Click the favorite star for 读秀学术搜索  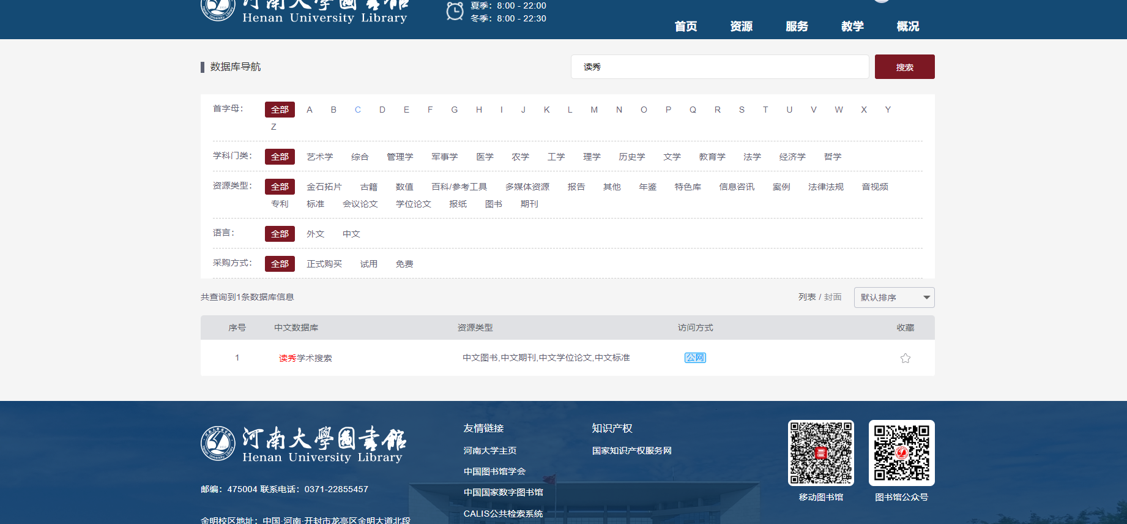[905, 358]
